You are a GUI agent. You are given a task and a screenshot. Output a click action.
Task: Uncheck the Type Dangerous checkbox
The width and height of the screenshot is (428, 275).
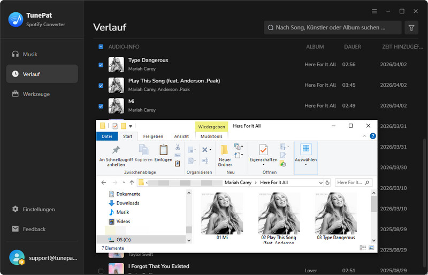tap(101, 65)
